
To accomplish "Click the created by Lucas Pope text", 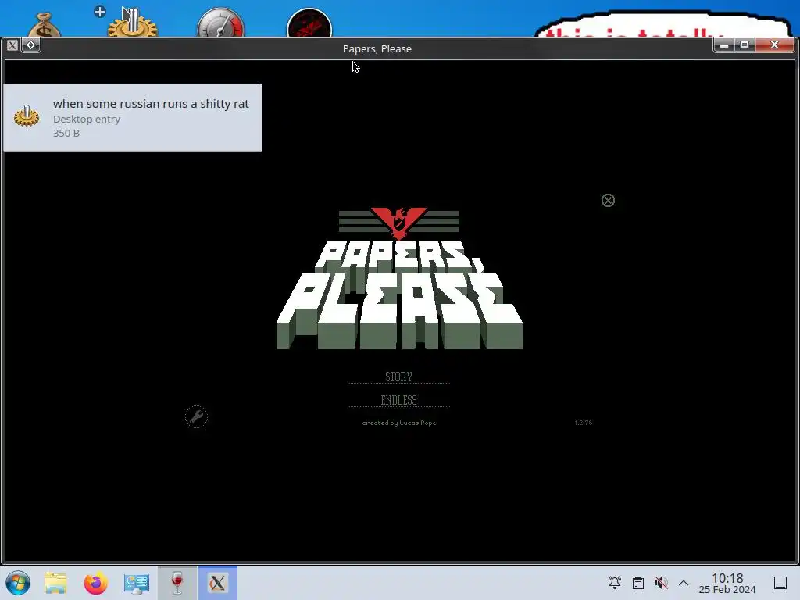I will tap(399, 423).
